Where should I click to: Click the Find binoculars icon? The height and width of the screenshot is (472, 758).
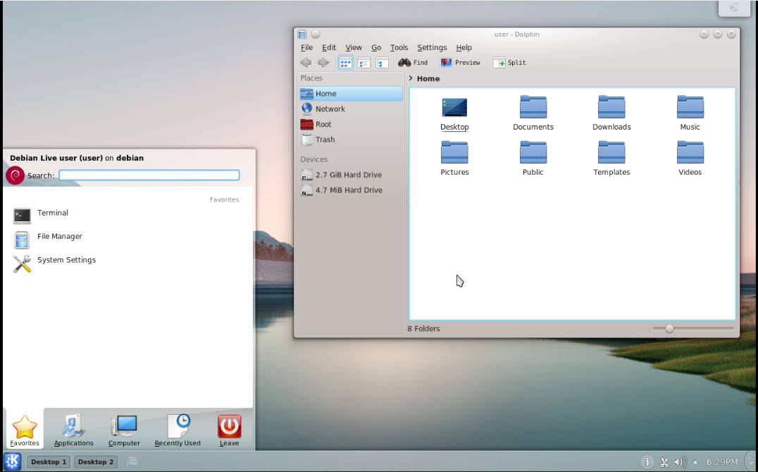pyautogui.click(x=404, y=63)
